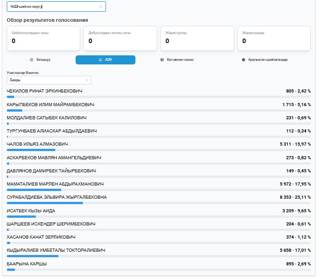This screenshot has width=327, height=279.
Task: Expand the Баары precinct filter dropdown
Action: [49, 80]
